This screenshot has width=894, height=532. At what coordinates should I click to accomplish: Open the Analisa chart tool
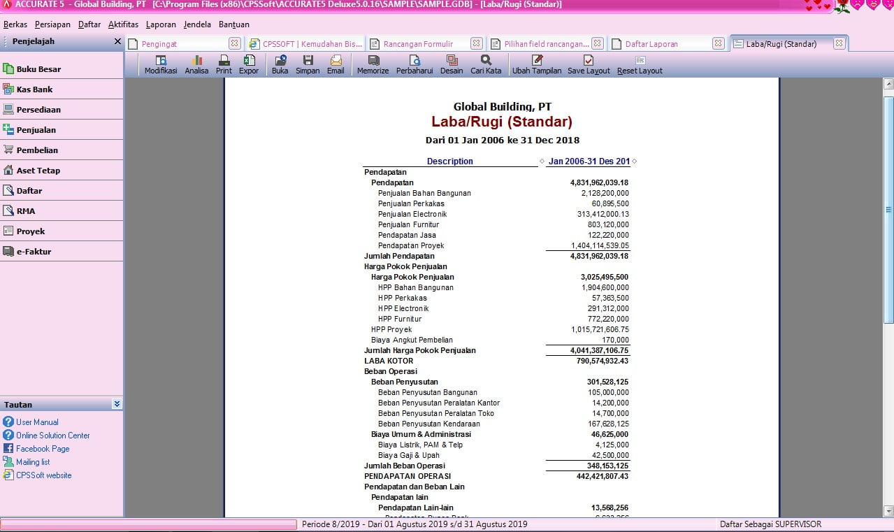click(196, 64)
